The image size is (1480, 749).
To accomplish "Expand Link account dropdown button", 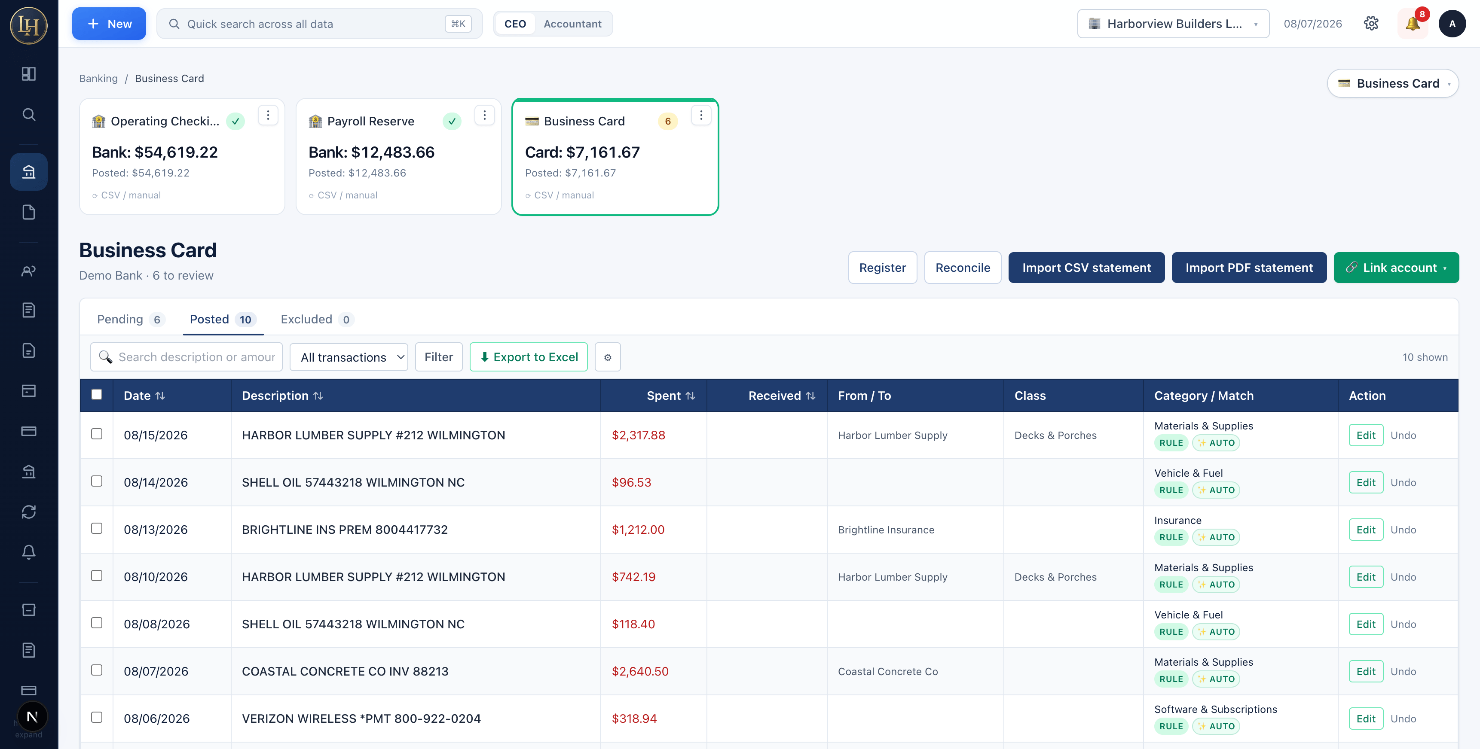I will 1396,268.
